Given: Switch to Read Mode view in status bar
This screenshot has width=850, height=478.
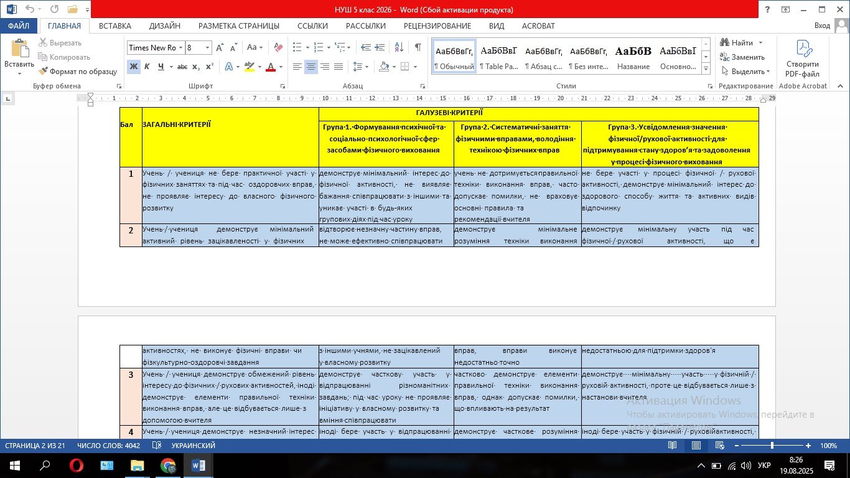Looking at the screenshot, I should [672, 446].
